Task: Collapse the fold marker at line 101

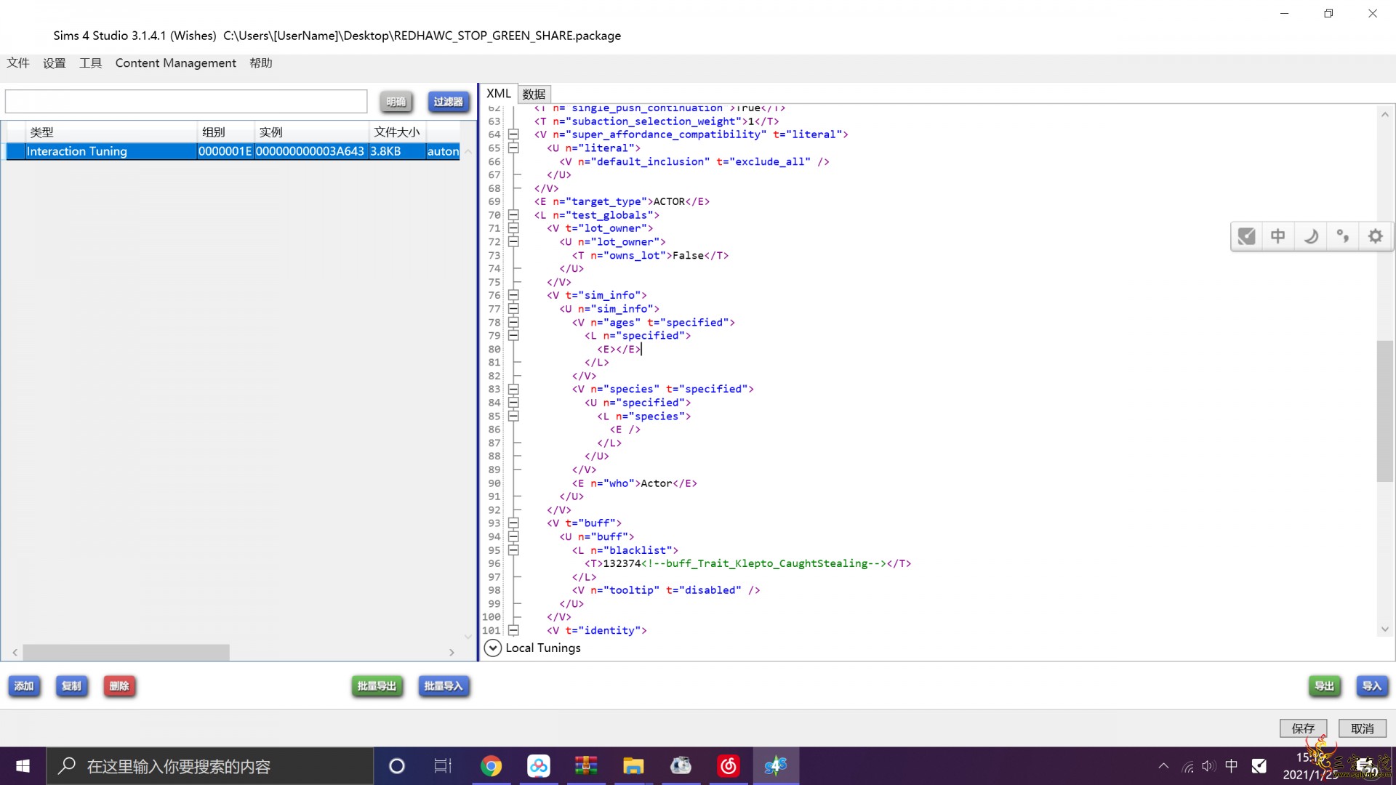Action: coord(513,630)
